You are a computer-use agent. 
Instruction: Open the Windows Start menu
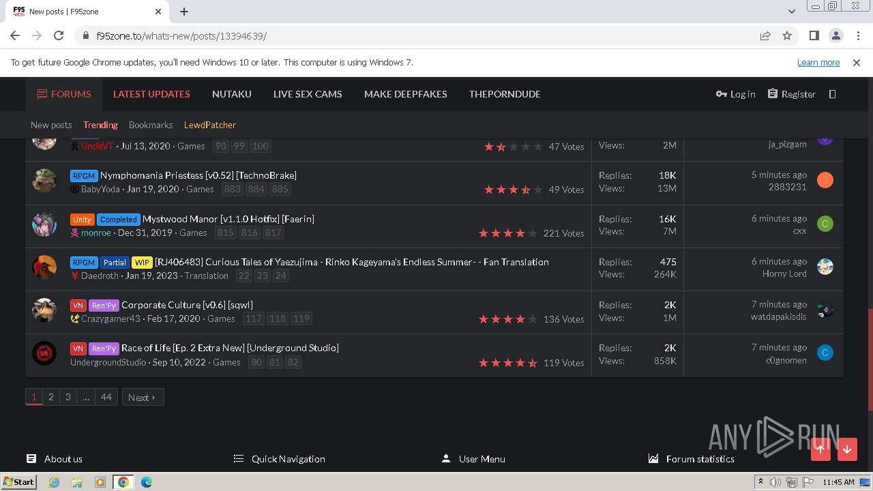pos(19,481)
